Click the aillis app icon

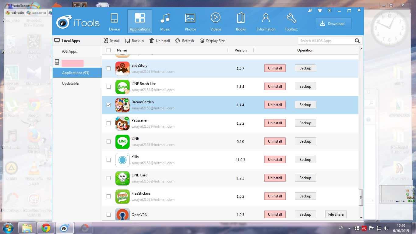[122, 160]
